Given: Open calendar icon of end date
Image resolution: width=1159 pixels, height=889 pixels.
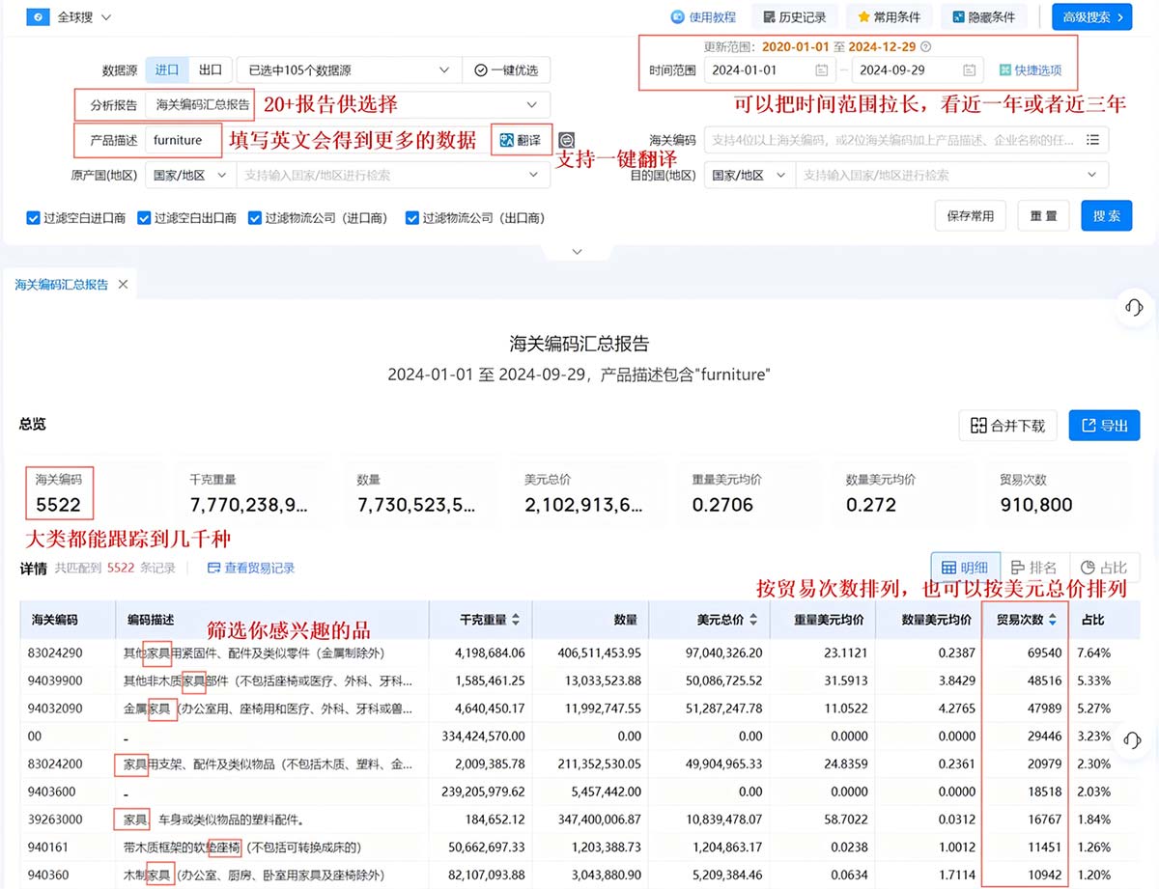Looking at the screenshot, I should point(969,70).
